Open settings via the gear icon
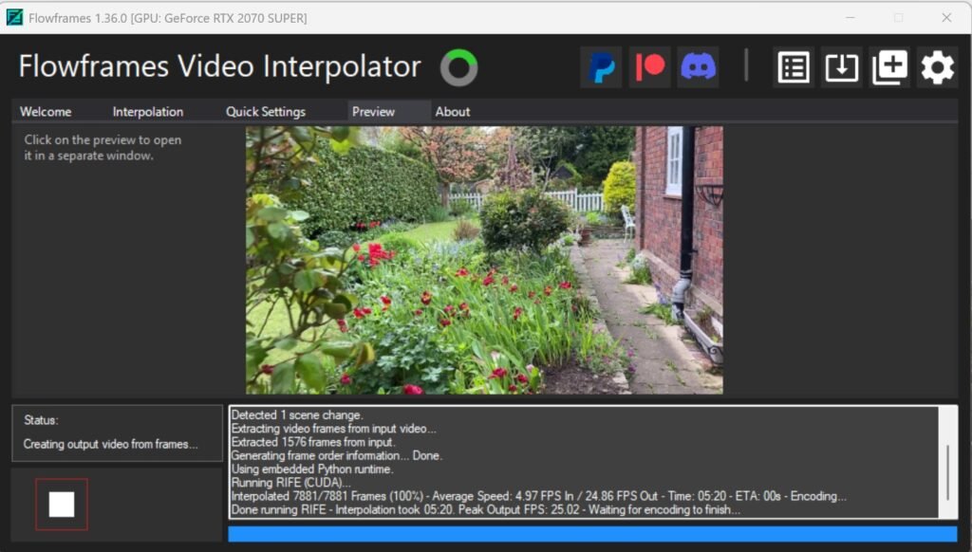The image size is (972, 552). [x=938, y=67]
